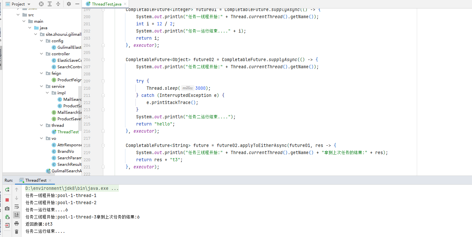
Task: Expand all nodes in Project panel
Action: 50,4
